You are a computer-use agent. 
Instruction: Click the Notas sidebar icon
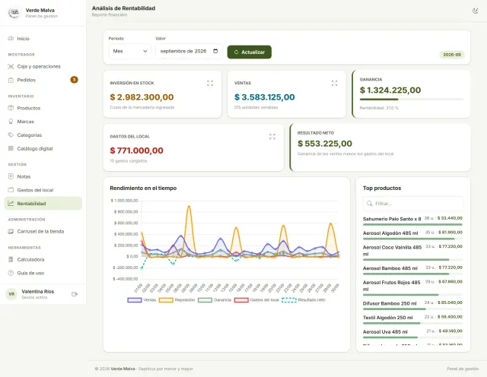(x=11, y=176)
